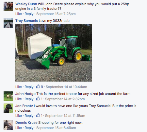Click thumbs-up icon on Jon Frantz's comment
This screenshot has width=147, height=132.
click(38, 115)
